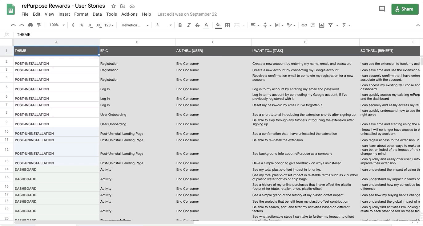Open the Help menu

(x=147, y=14)
